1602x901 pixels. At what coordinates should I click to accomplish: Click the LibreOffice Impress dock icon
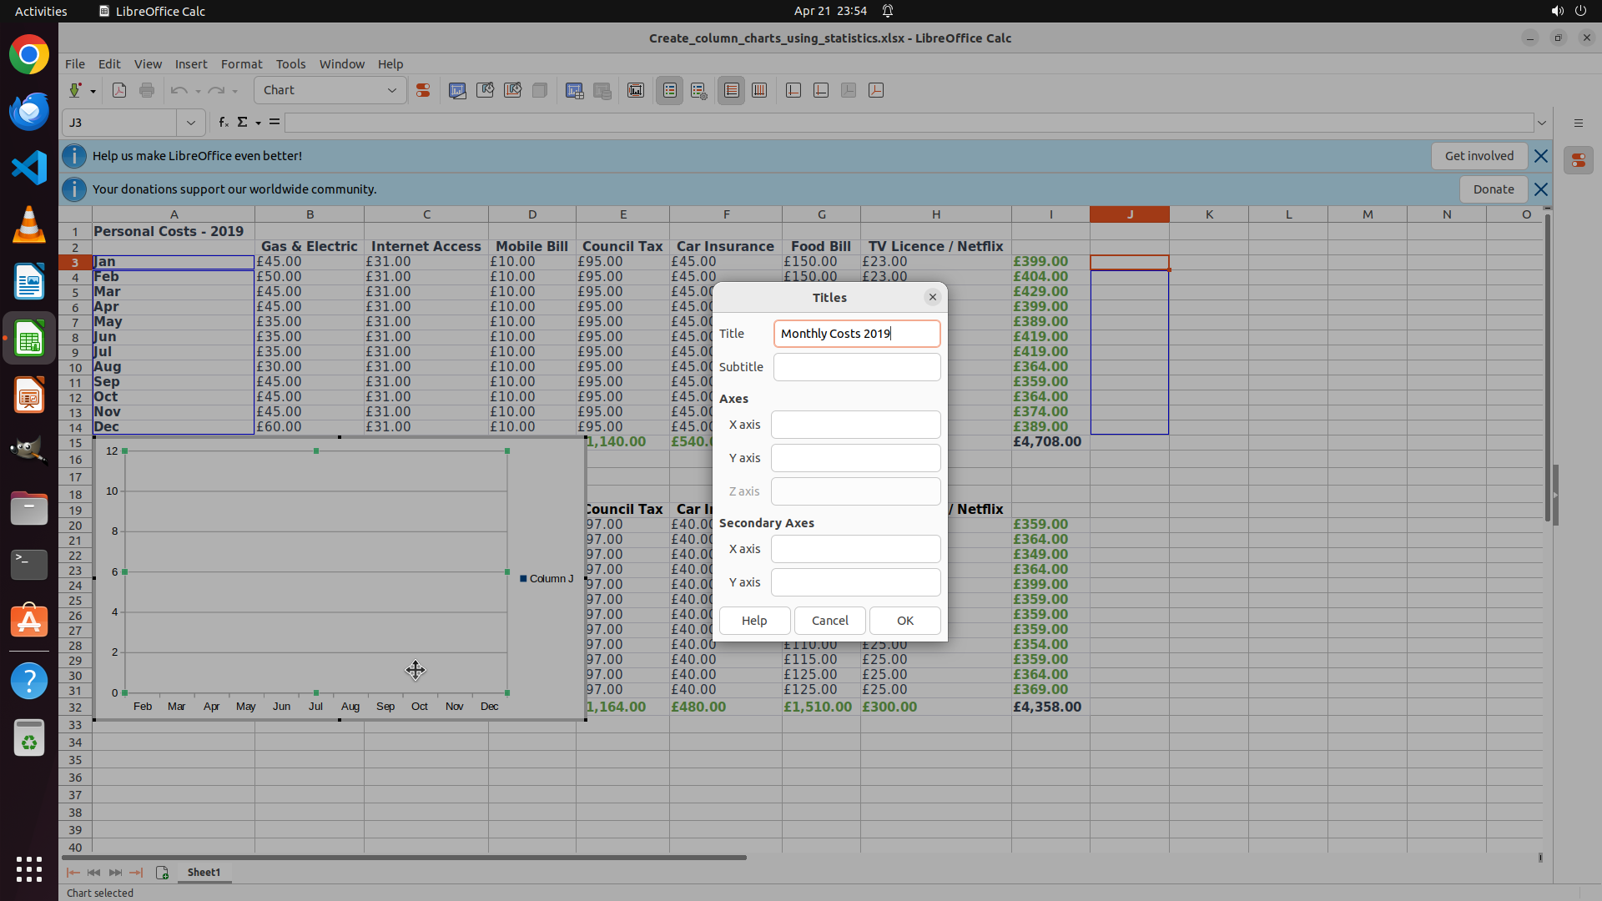29,395
